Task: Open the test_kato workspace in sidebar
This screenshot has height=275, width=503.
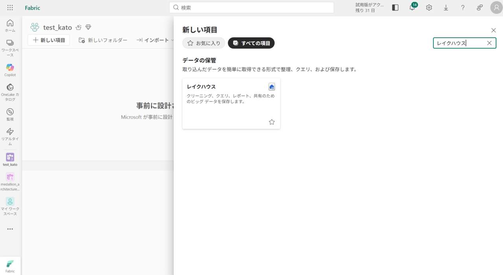Action: [x=10, y=159]
